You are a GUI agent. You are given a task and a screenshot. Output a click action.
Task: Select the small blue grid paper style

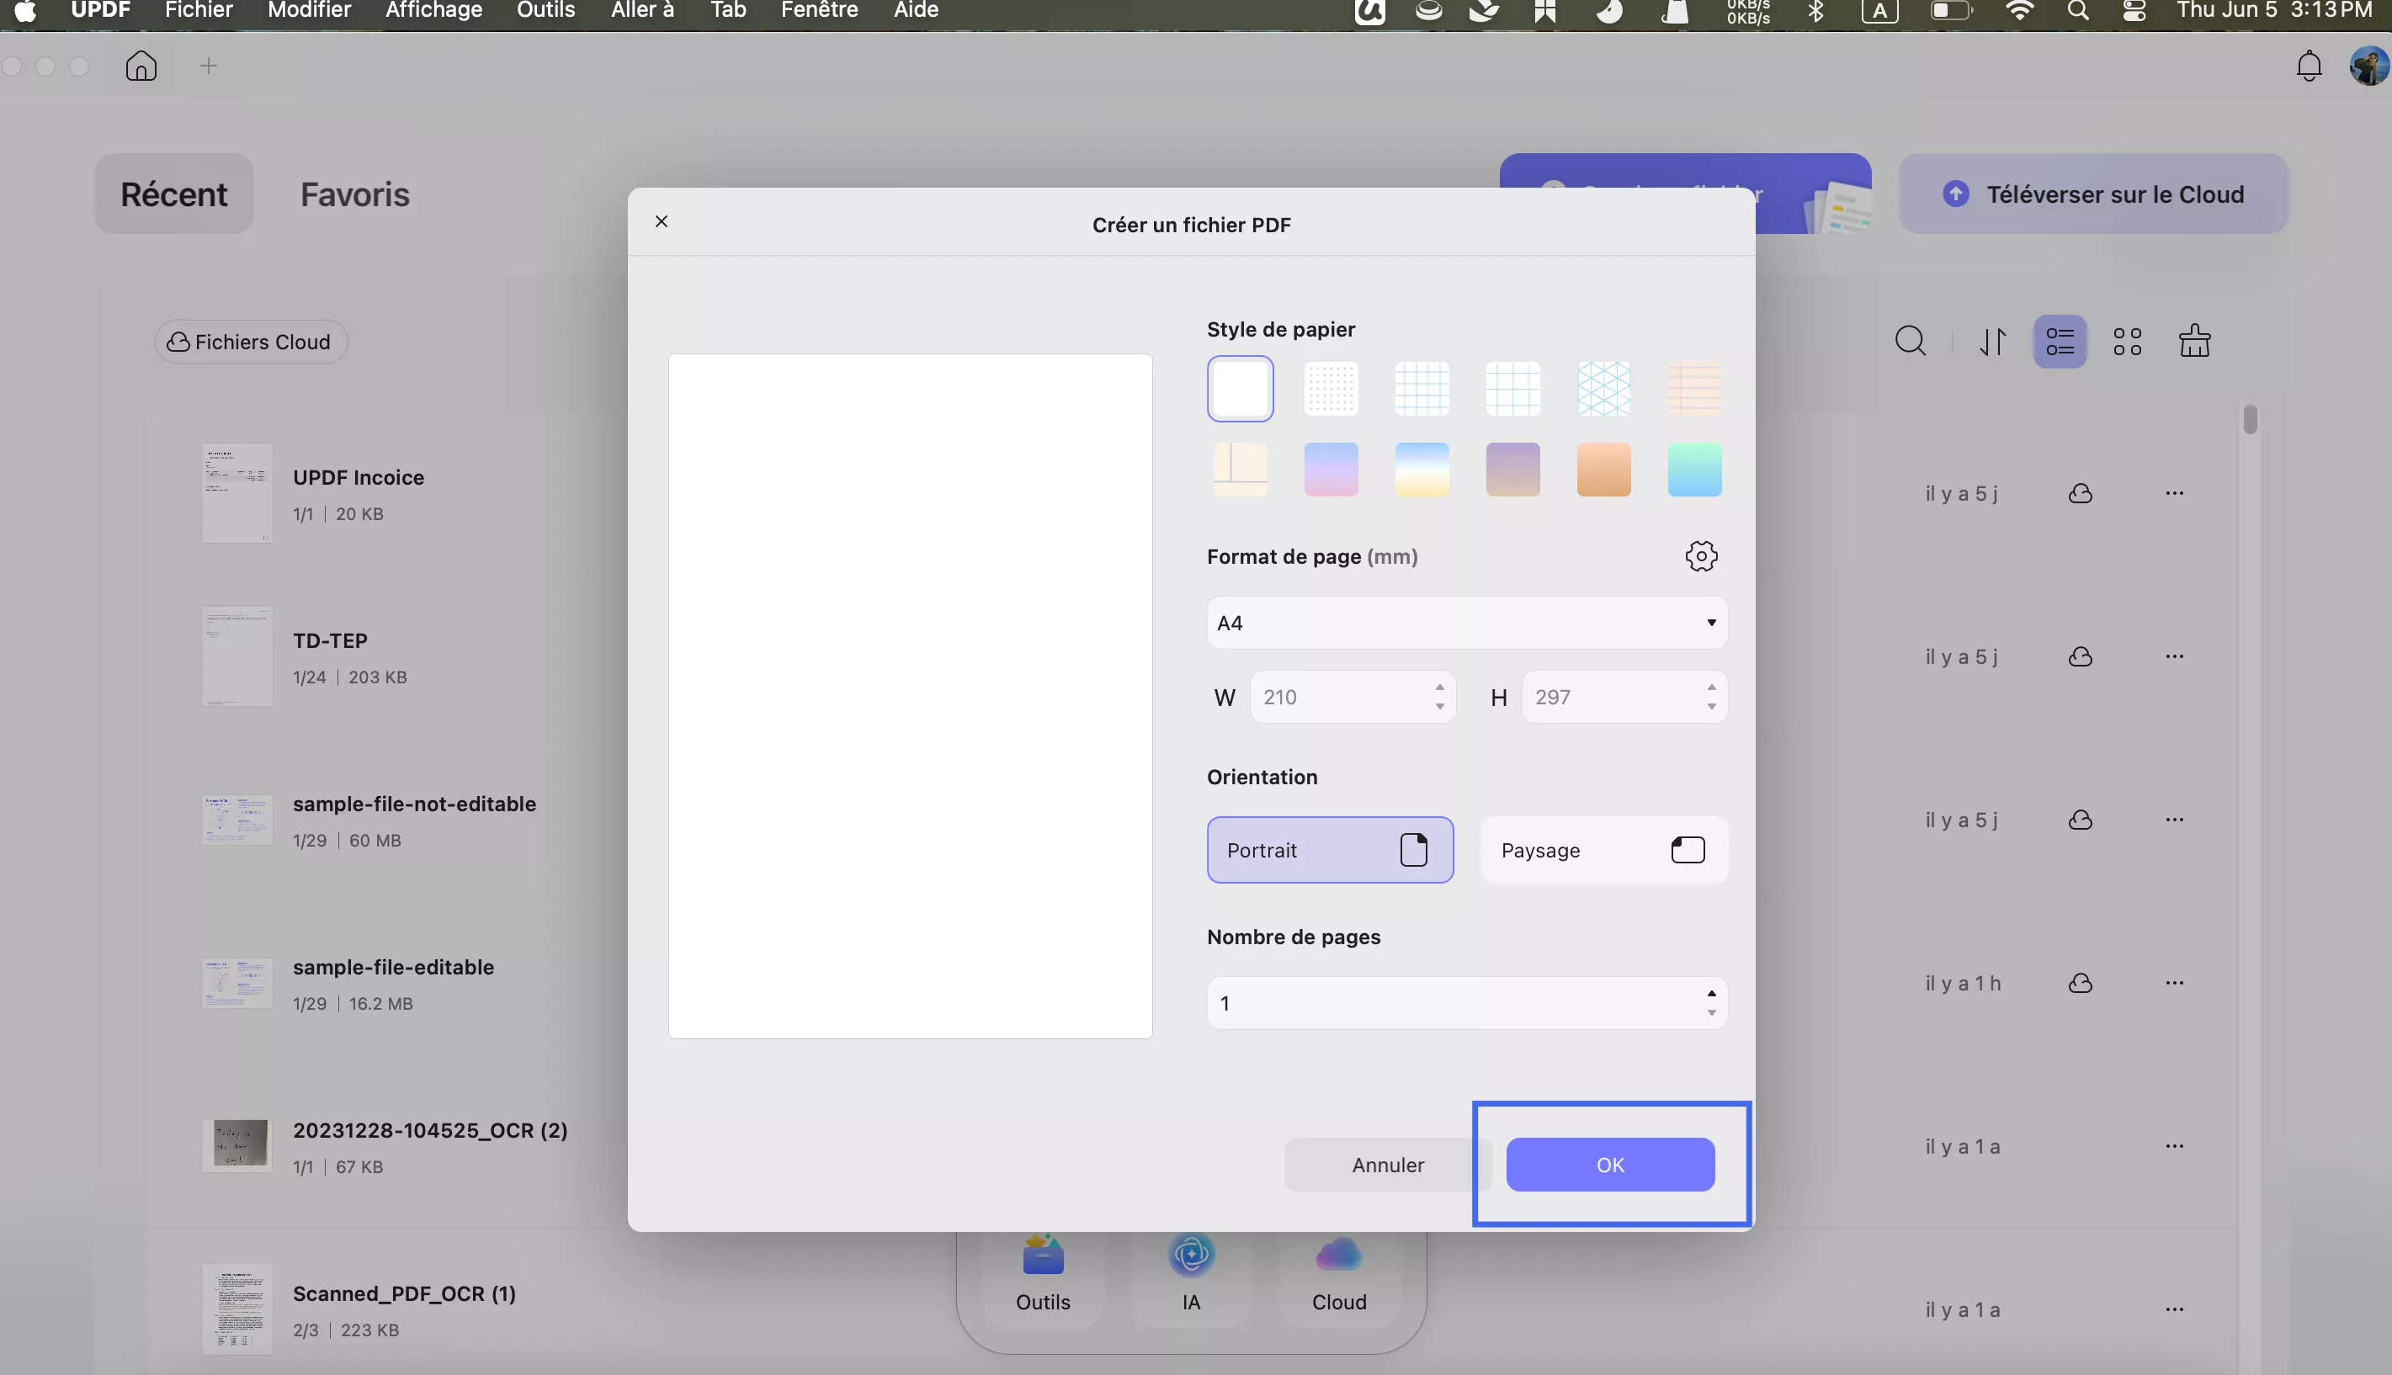(x=1422, y=388)
